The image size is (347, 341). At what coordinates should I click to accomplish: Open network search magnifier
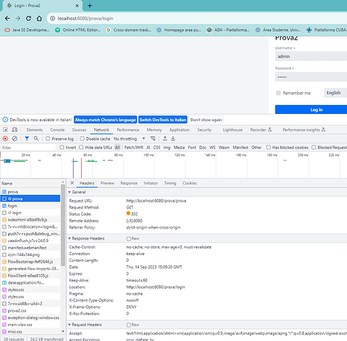(36, 138)
